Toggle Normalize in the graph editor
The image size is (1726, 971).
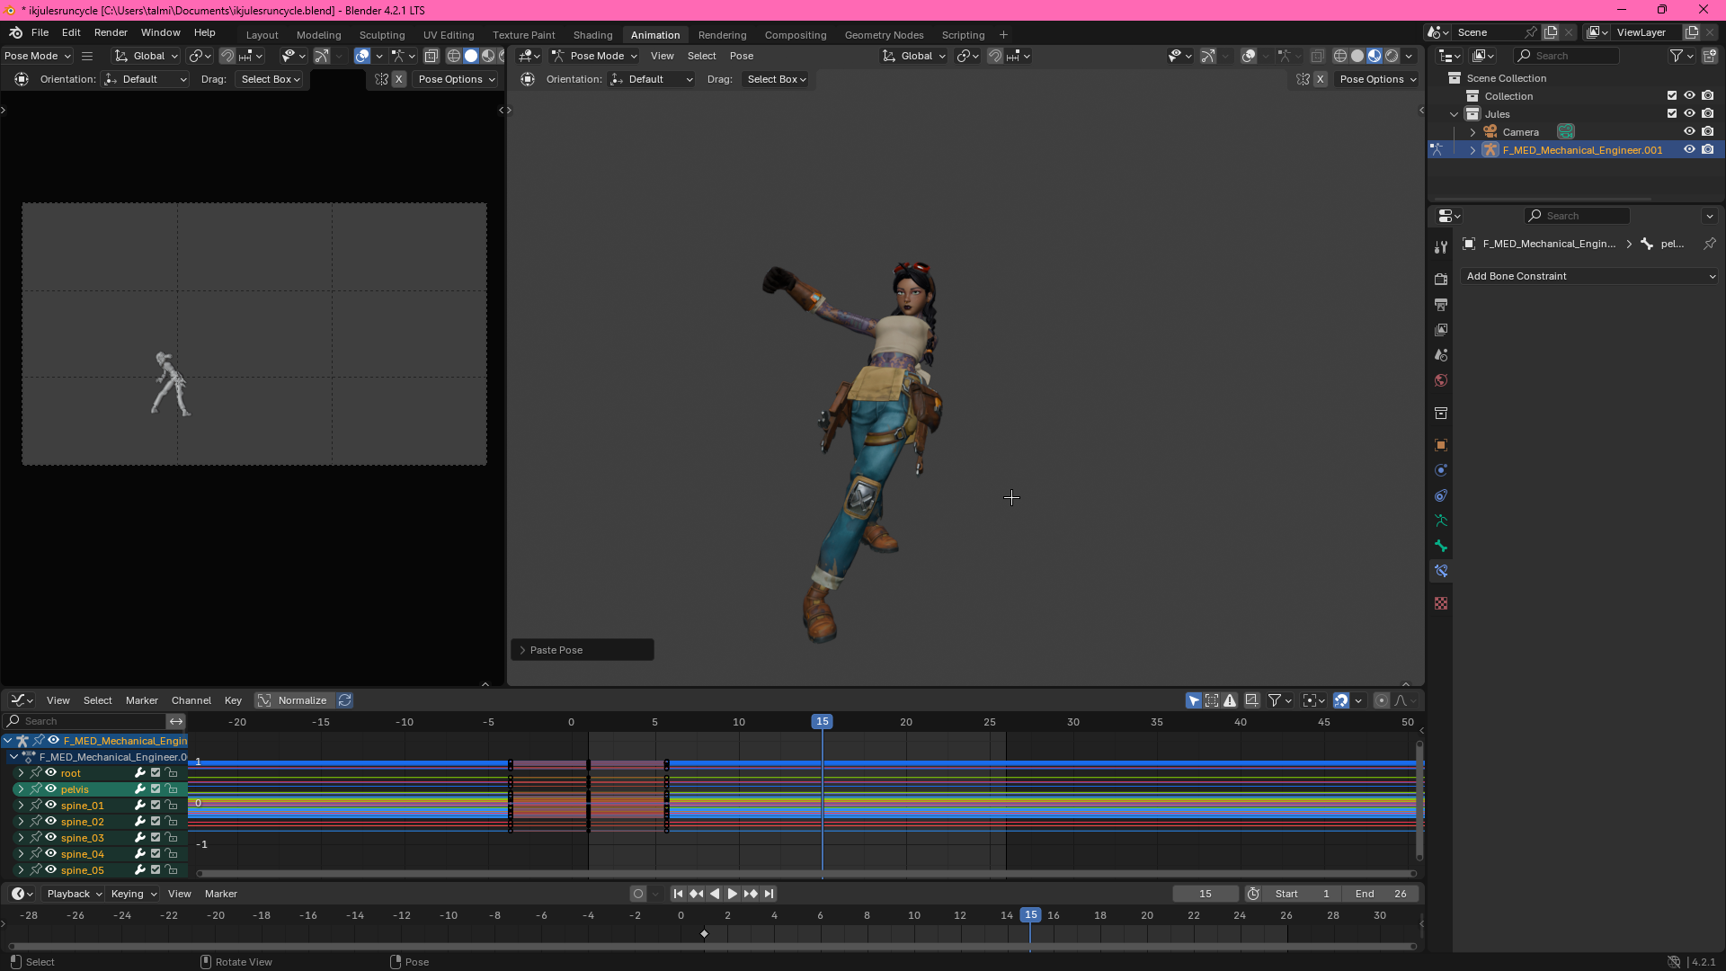pyautogui.click(x=293, y=700)
